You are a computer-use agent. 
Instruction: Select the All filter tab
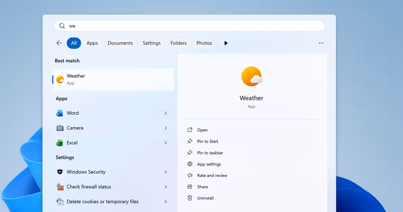click(x=74, y=43)
